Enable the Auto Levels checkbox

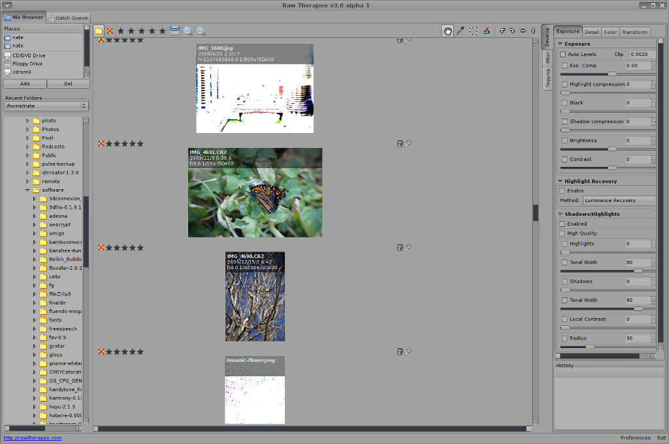click(x=563, y=54)
